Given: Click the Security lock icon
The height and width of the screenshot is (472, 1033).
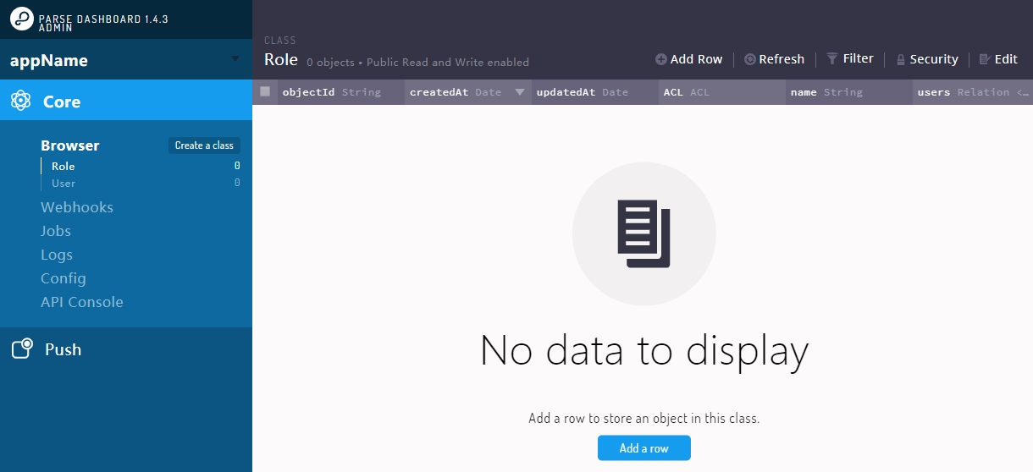Looking at the screenshot, I should [x=900, y=59].
